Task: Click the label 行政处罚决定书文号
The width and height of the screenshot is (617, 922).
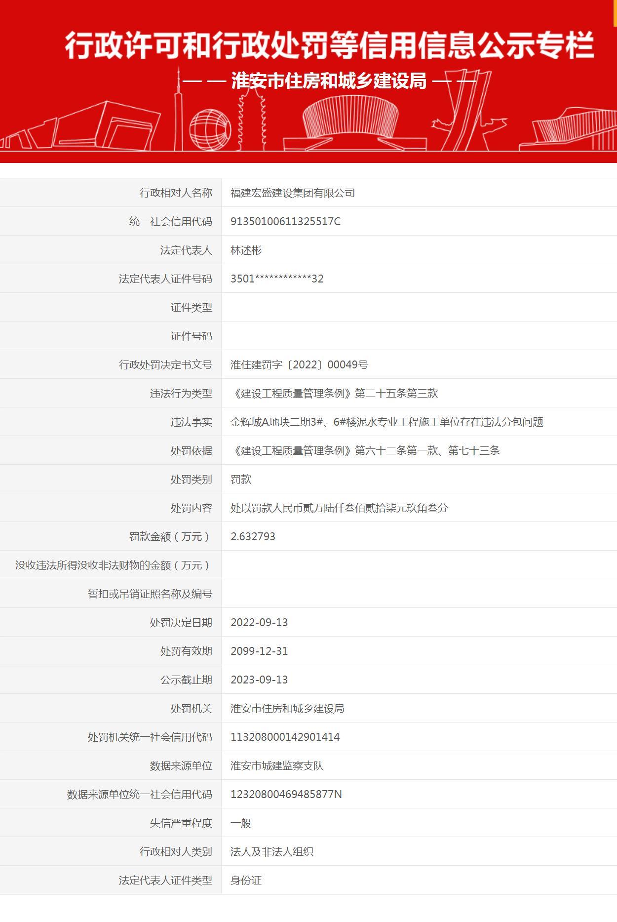Action: pyautogui.click(x=165, y=364)
